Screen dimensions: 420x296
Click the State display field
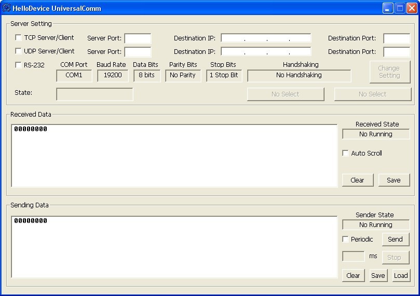[x=94, y=94]
